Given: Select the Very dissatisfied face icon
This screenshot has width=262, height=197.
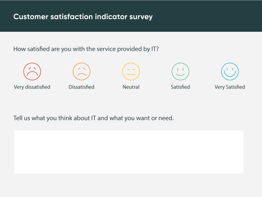Looking at the screenshot, I should [x=32, y=71].
